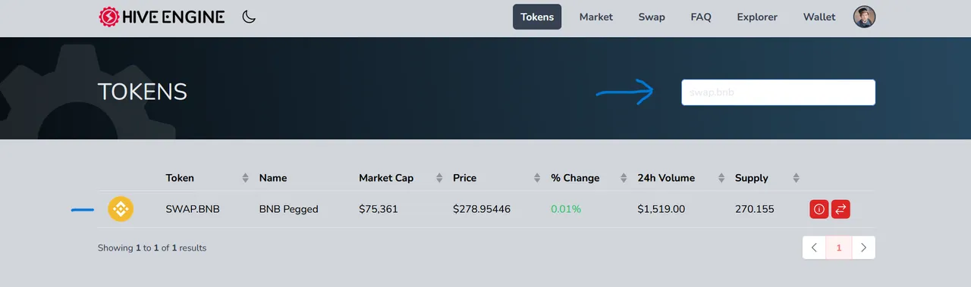Open the FAQ link

(701, 17)
